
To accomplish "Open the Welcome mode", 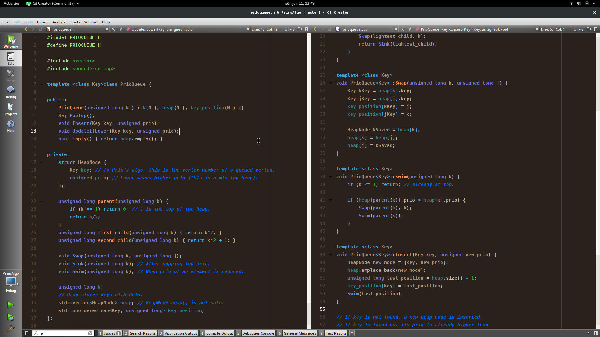I will point(11,42).
